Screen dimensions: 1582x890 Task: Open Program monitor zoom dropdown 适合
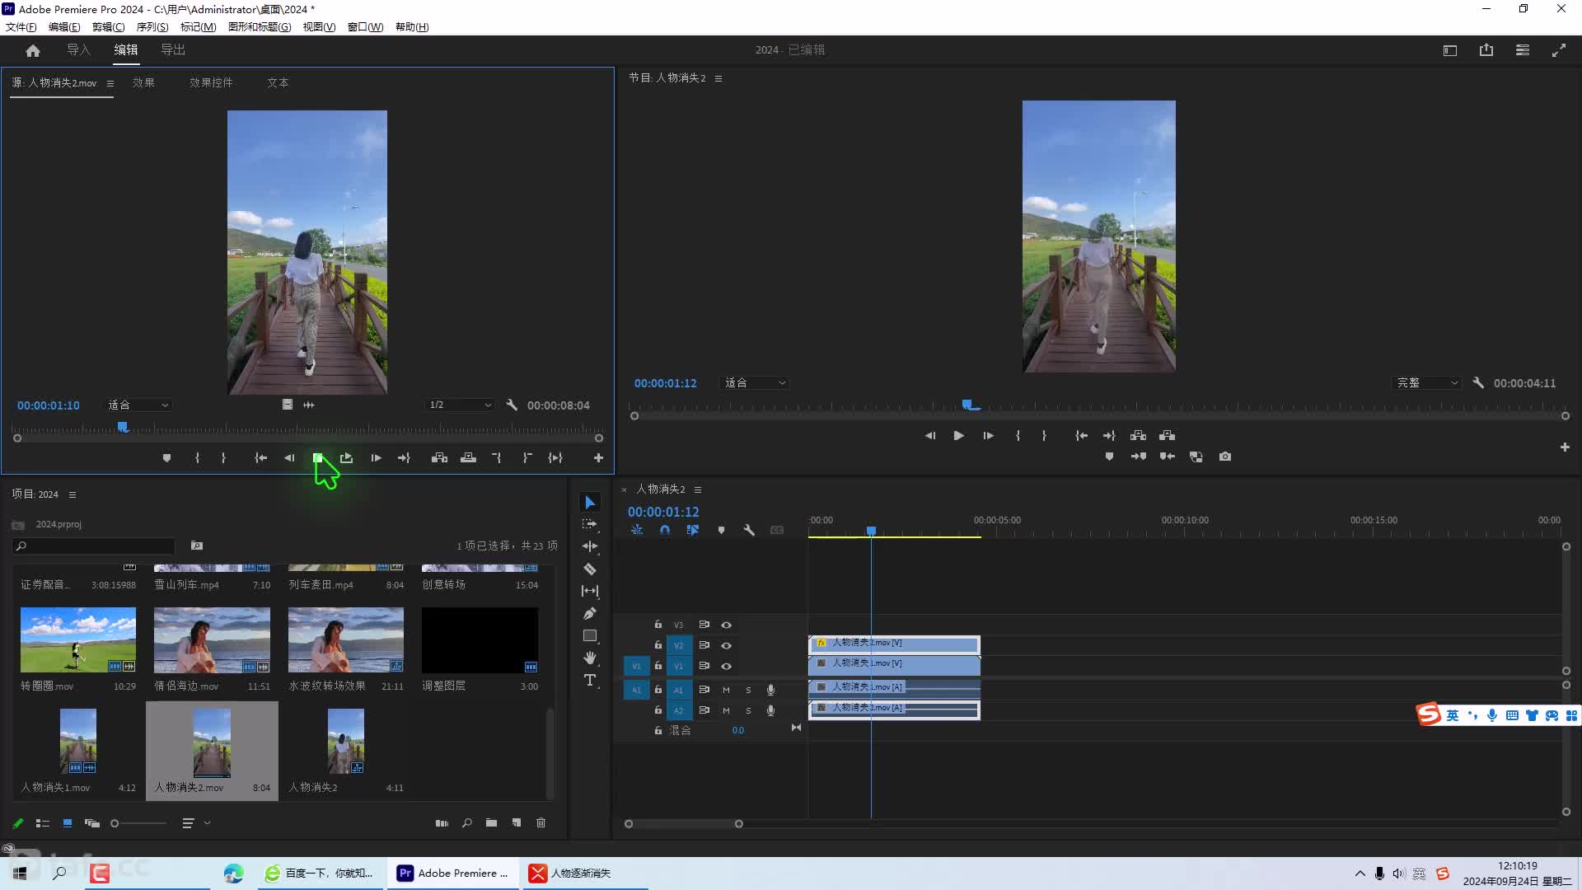[x=755, y=383]
